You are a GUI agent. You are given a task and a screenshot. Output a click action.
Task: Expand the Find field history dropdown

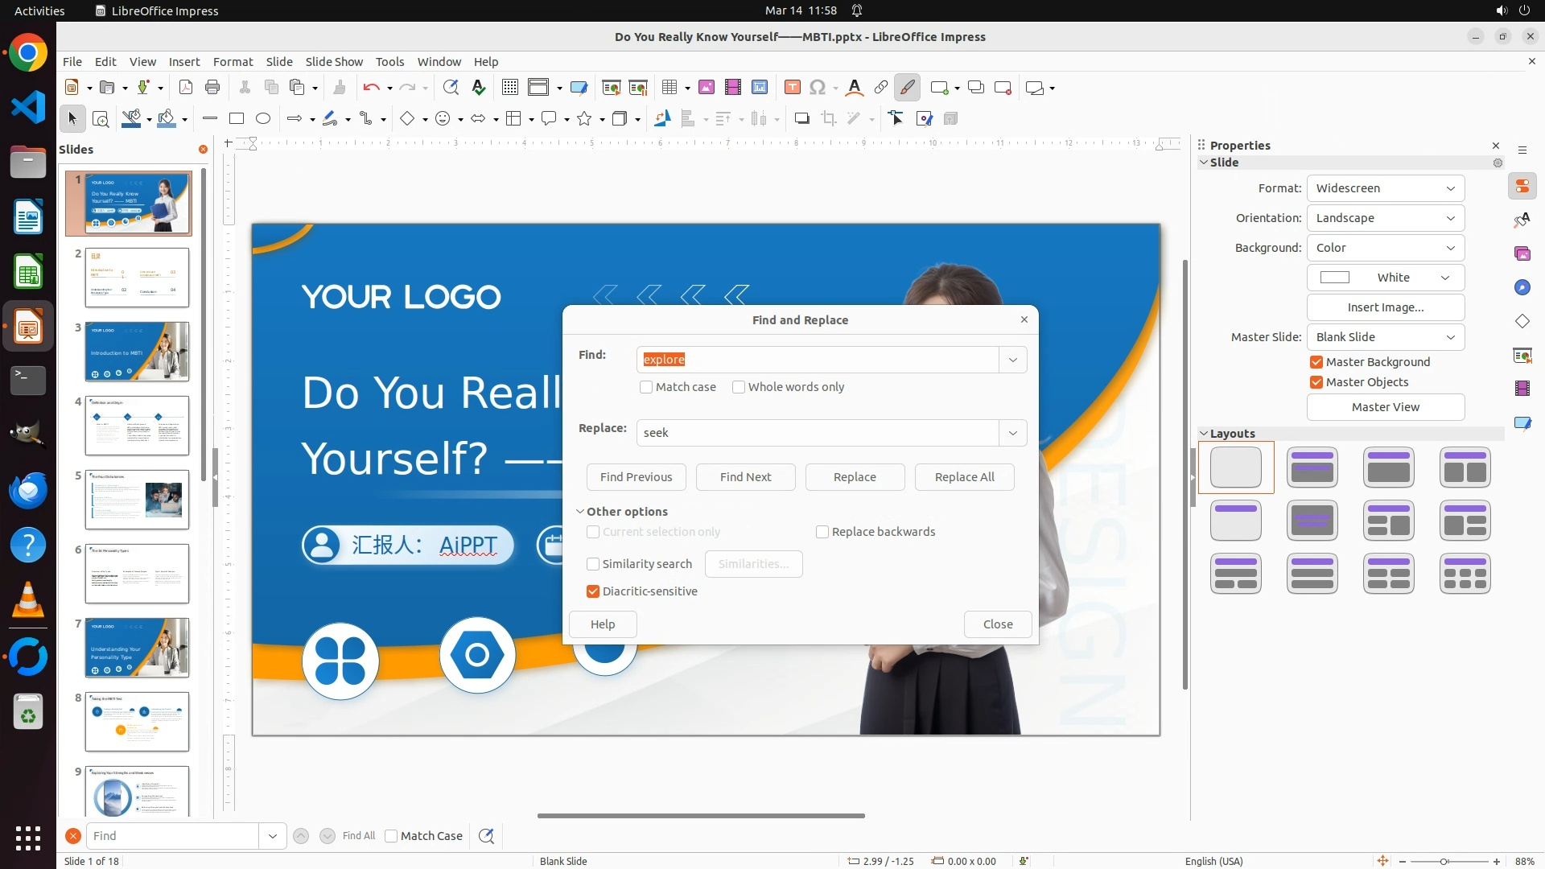(x=1012, y=360)
